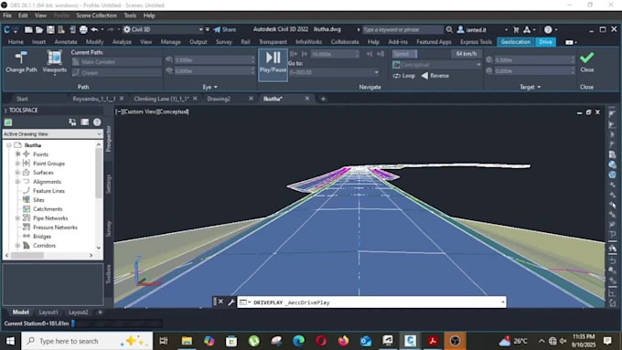
Task: Switch to the Toolbox vertical Toolspace tab
Action: point(109,274)
